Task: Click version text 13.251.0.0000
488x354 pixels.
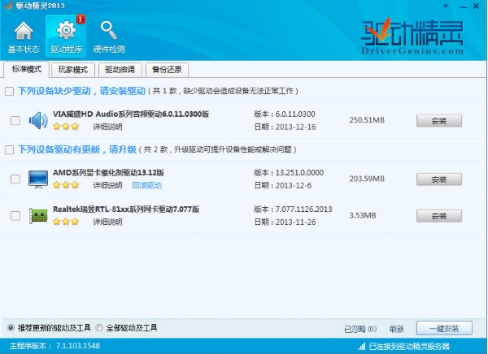Action: tap(299, 172)
